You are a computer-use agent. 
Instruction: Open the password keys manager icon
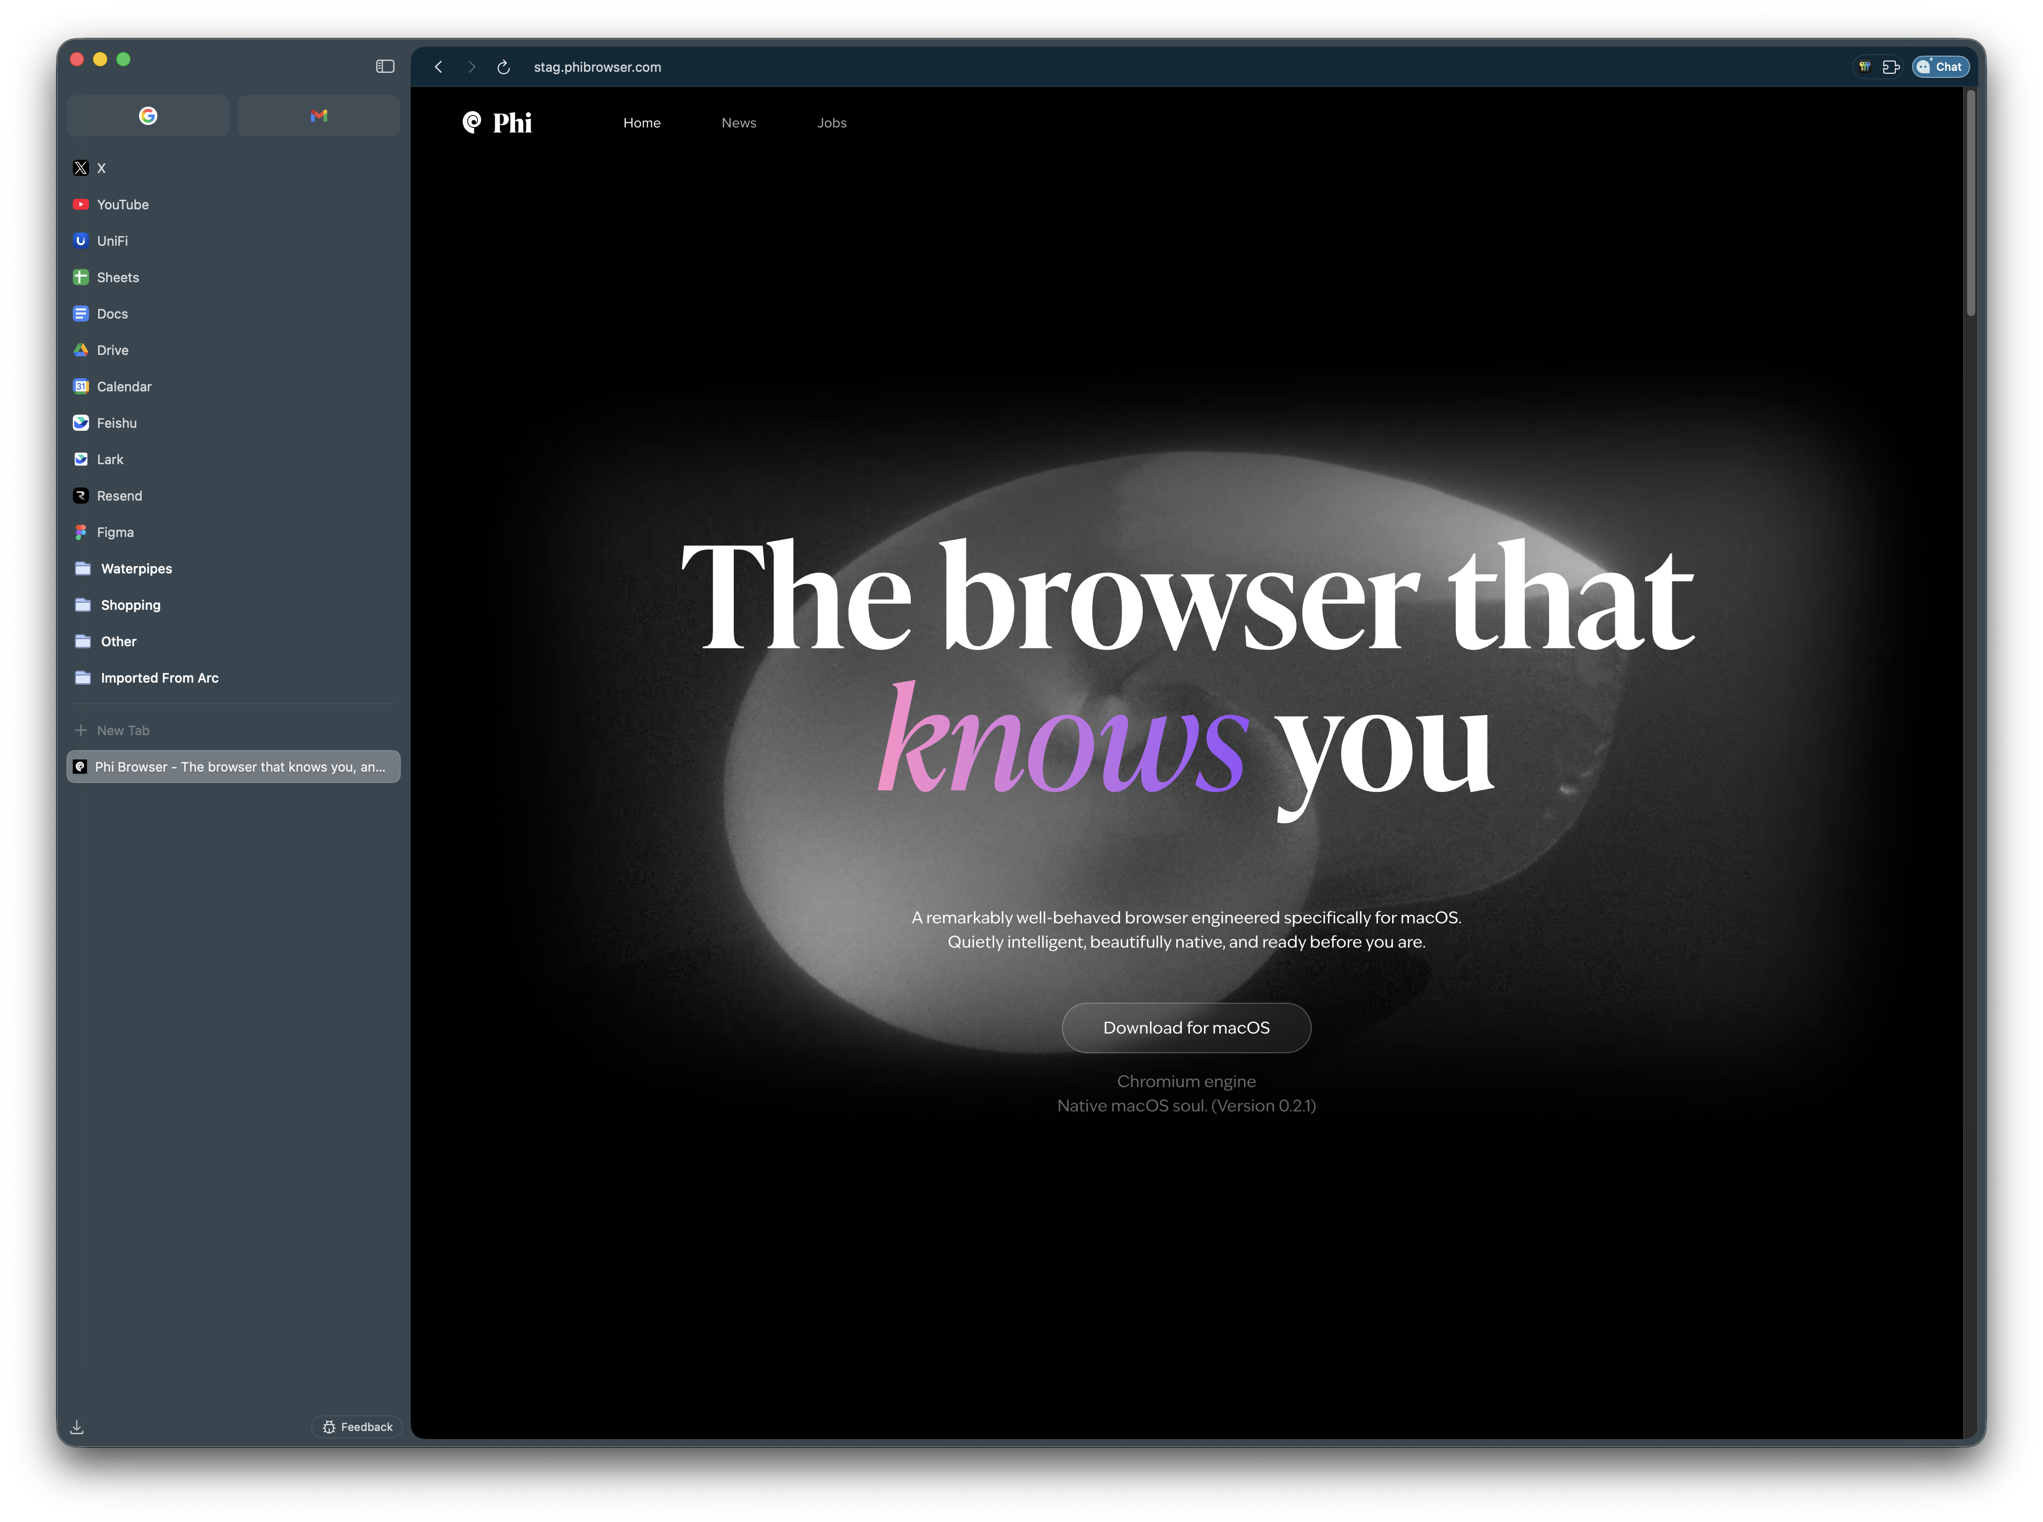(x=1864, y=66)
